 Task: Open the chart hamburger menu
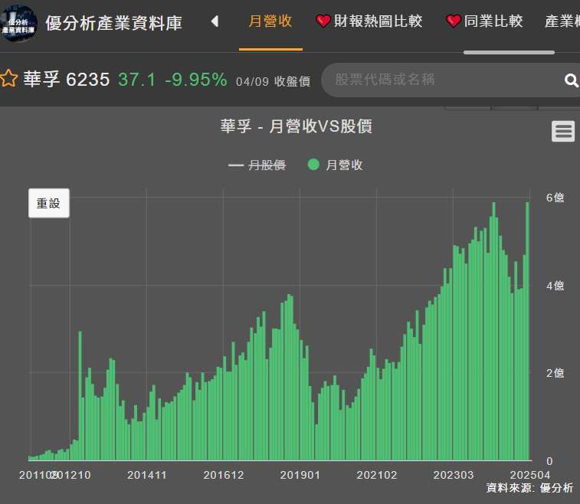click(563, 132)
